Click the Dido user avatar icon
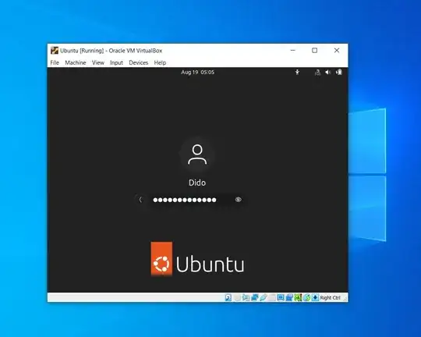 (x=197, y=154)
